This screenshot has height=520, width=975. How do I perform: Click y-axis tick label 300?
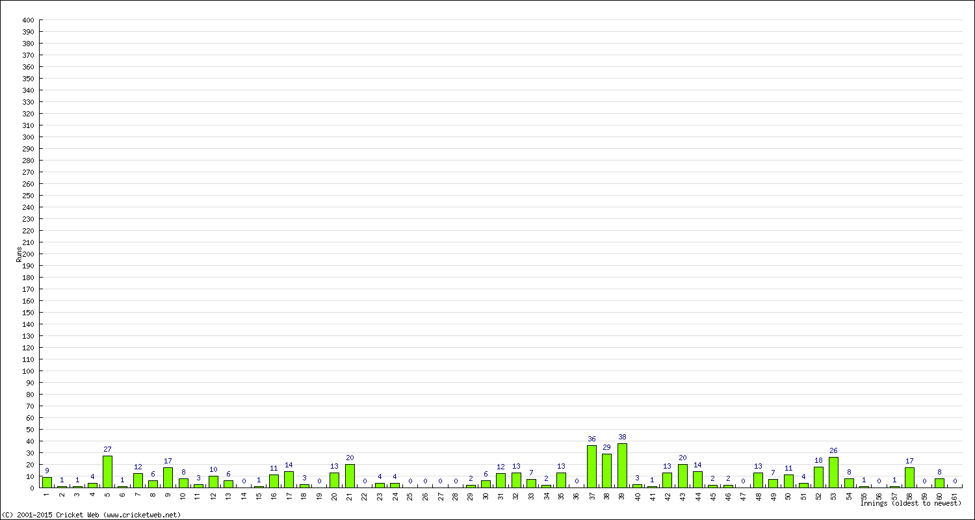28,137
